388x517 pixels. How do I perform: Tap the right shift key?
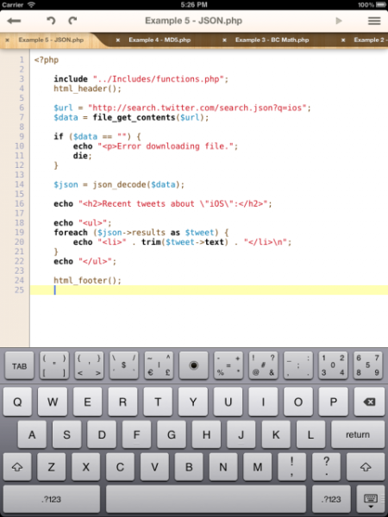click(x=366, y=467)
